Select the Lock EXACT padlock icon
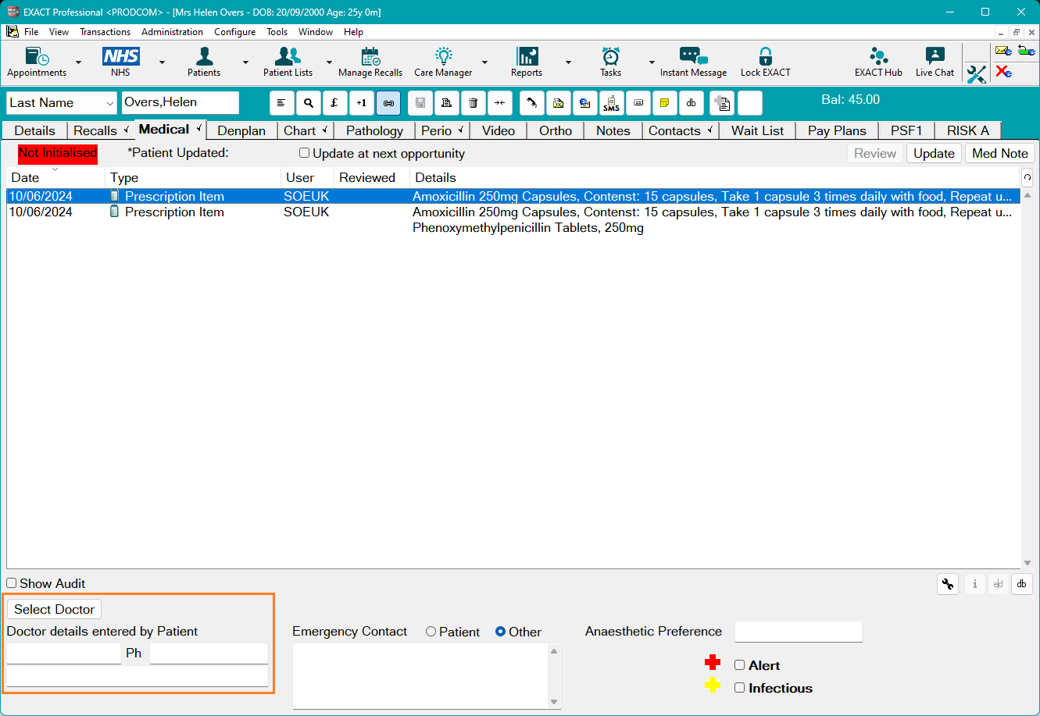The width and height of the screenshot is (1040, 716). (x=765, y=57)
